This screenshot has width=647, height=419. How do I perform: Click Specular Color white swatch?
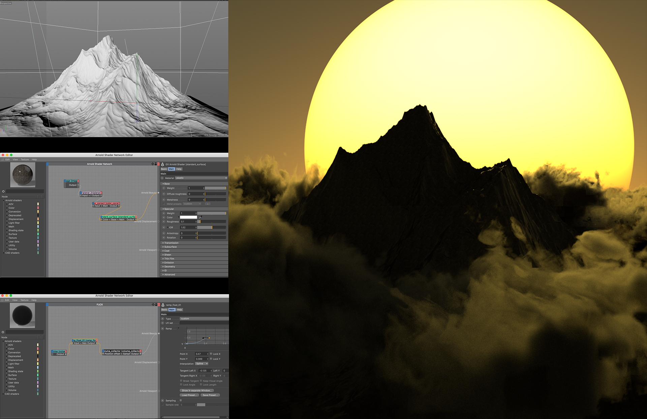click(x=188, y=217)
